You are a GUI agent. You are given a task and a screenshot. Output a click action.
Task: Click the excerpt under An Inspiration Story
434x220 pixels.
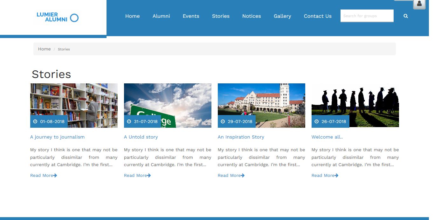click(261, 157)
